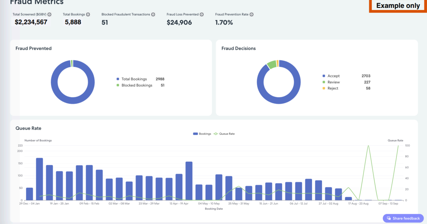Select the 09 Feb - 15 Feb bar
The image size is (427, 224).
pos(79,183)
